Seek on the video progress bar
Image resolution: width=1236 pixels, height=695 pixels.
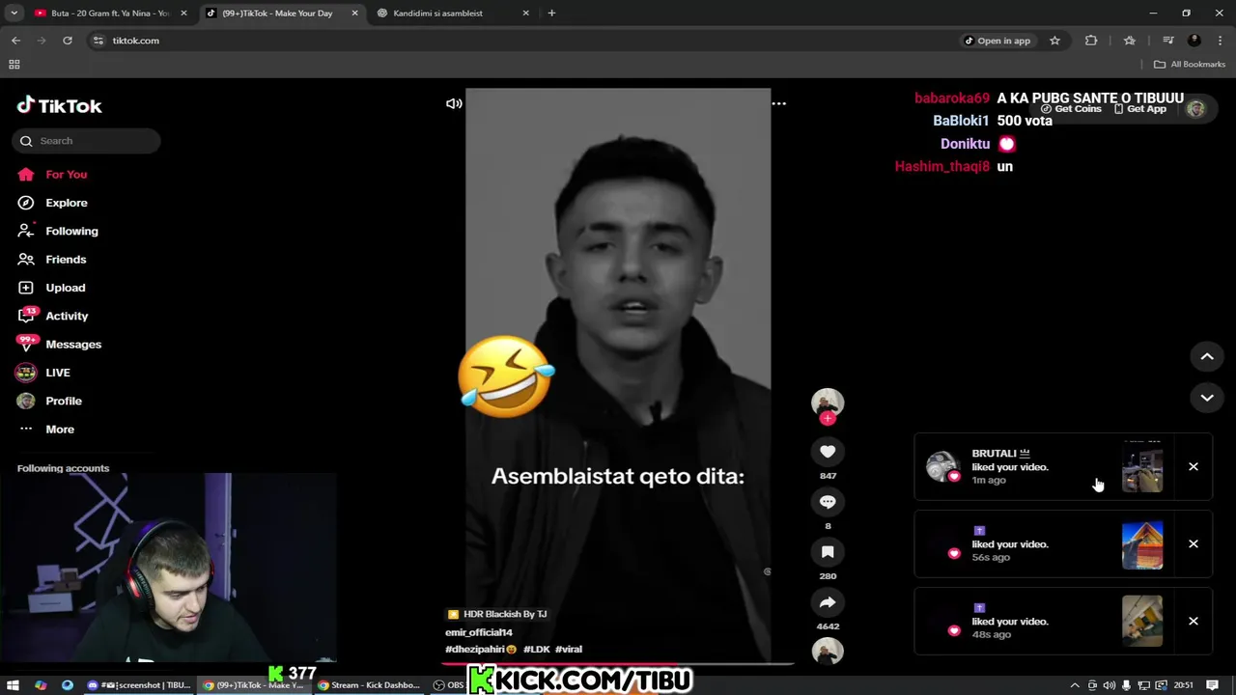(x=618, y=663)
